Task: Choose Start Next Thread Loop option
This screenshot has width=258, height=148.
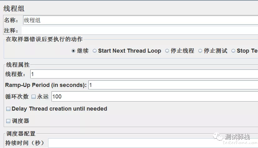Action: pyautogui.click(x=95, y=51)
